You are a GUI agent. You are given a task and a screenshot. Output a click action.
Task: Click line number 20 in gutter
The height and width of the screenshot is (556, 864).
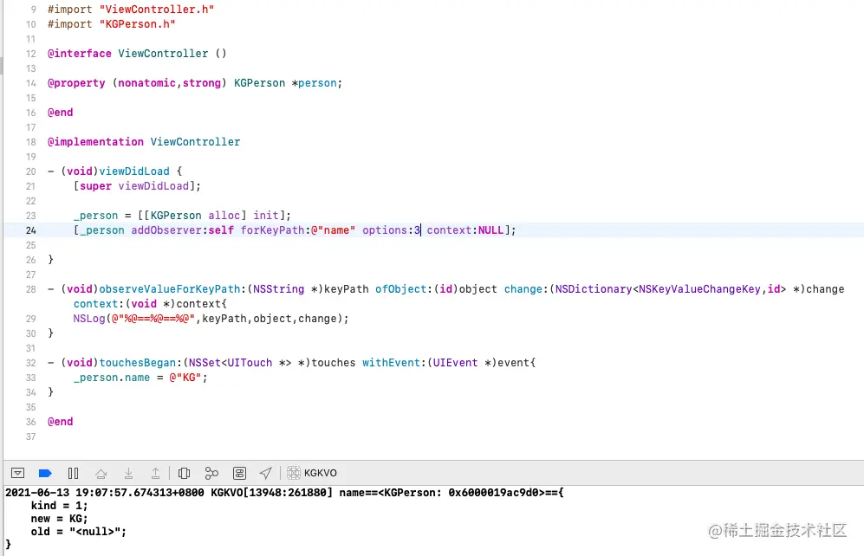coord(31,171)
